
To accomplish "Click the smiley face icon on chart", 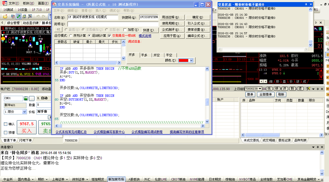I will pyautogui.click(x=3, y=38).
